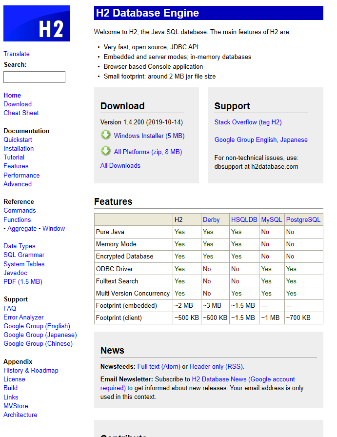Image resolution: width=337 pixels, height=437 pixels.
Task: Open the Cheat Sheet page
Action: 21,113
